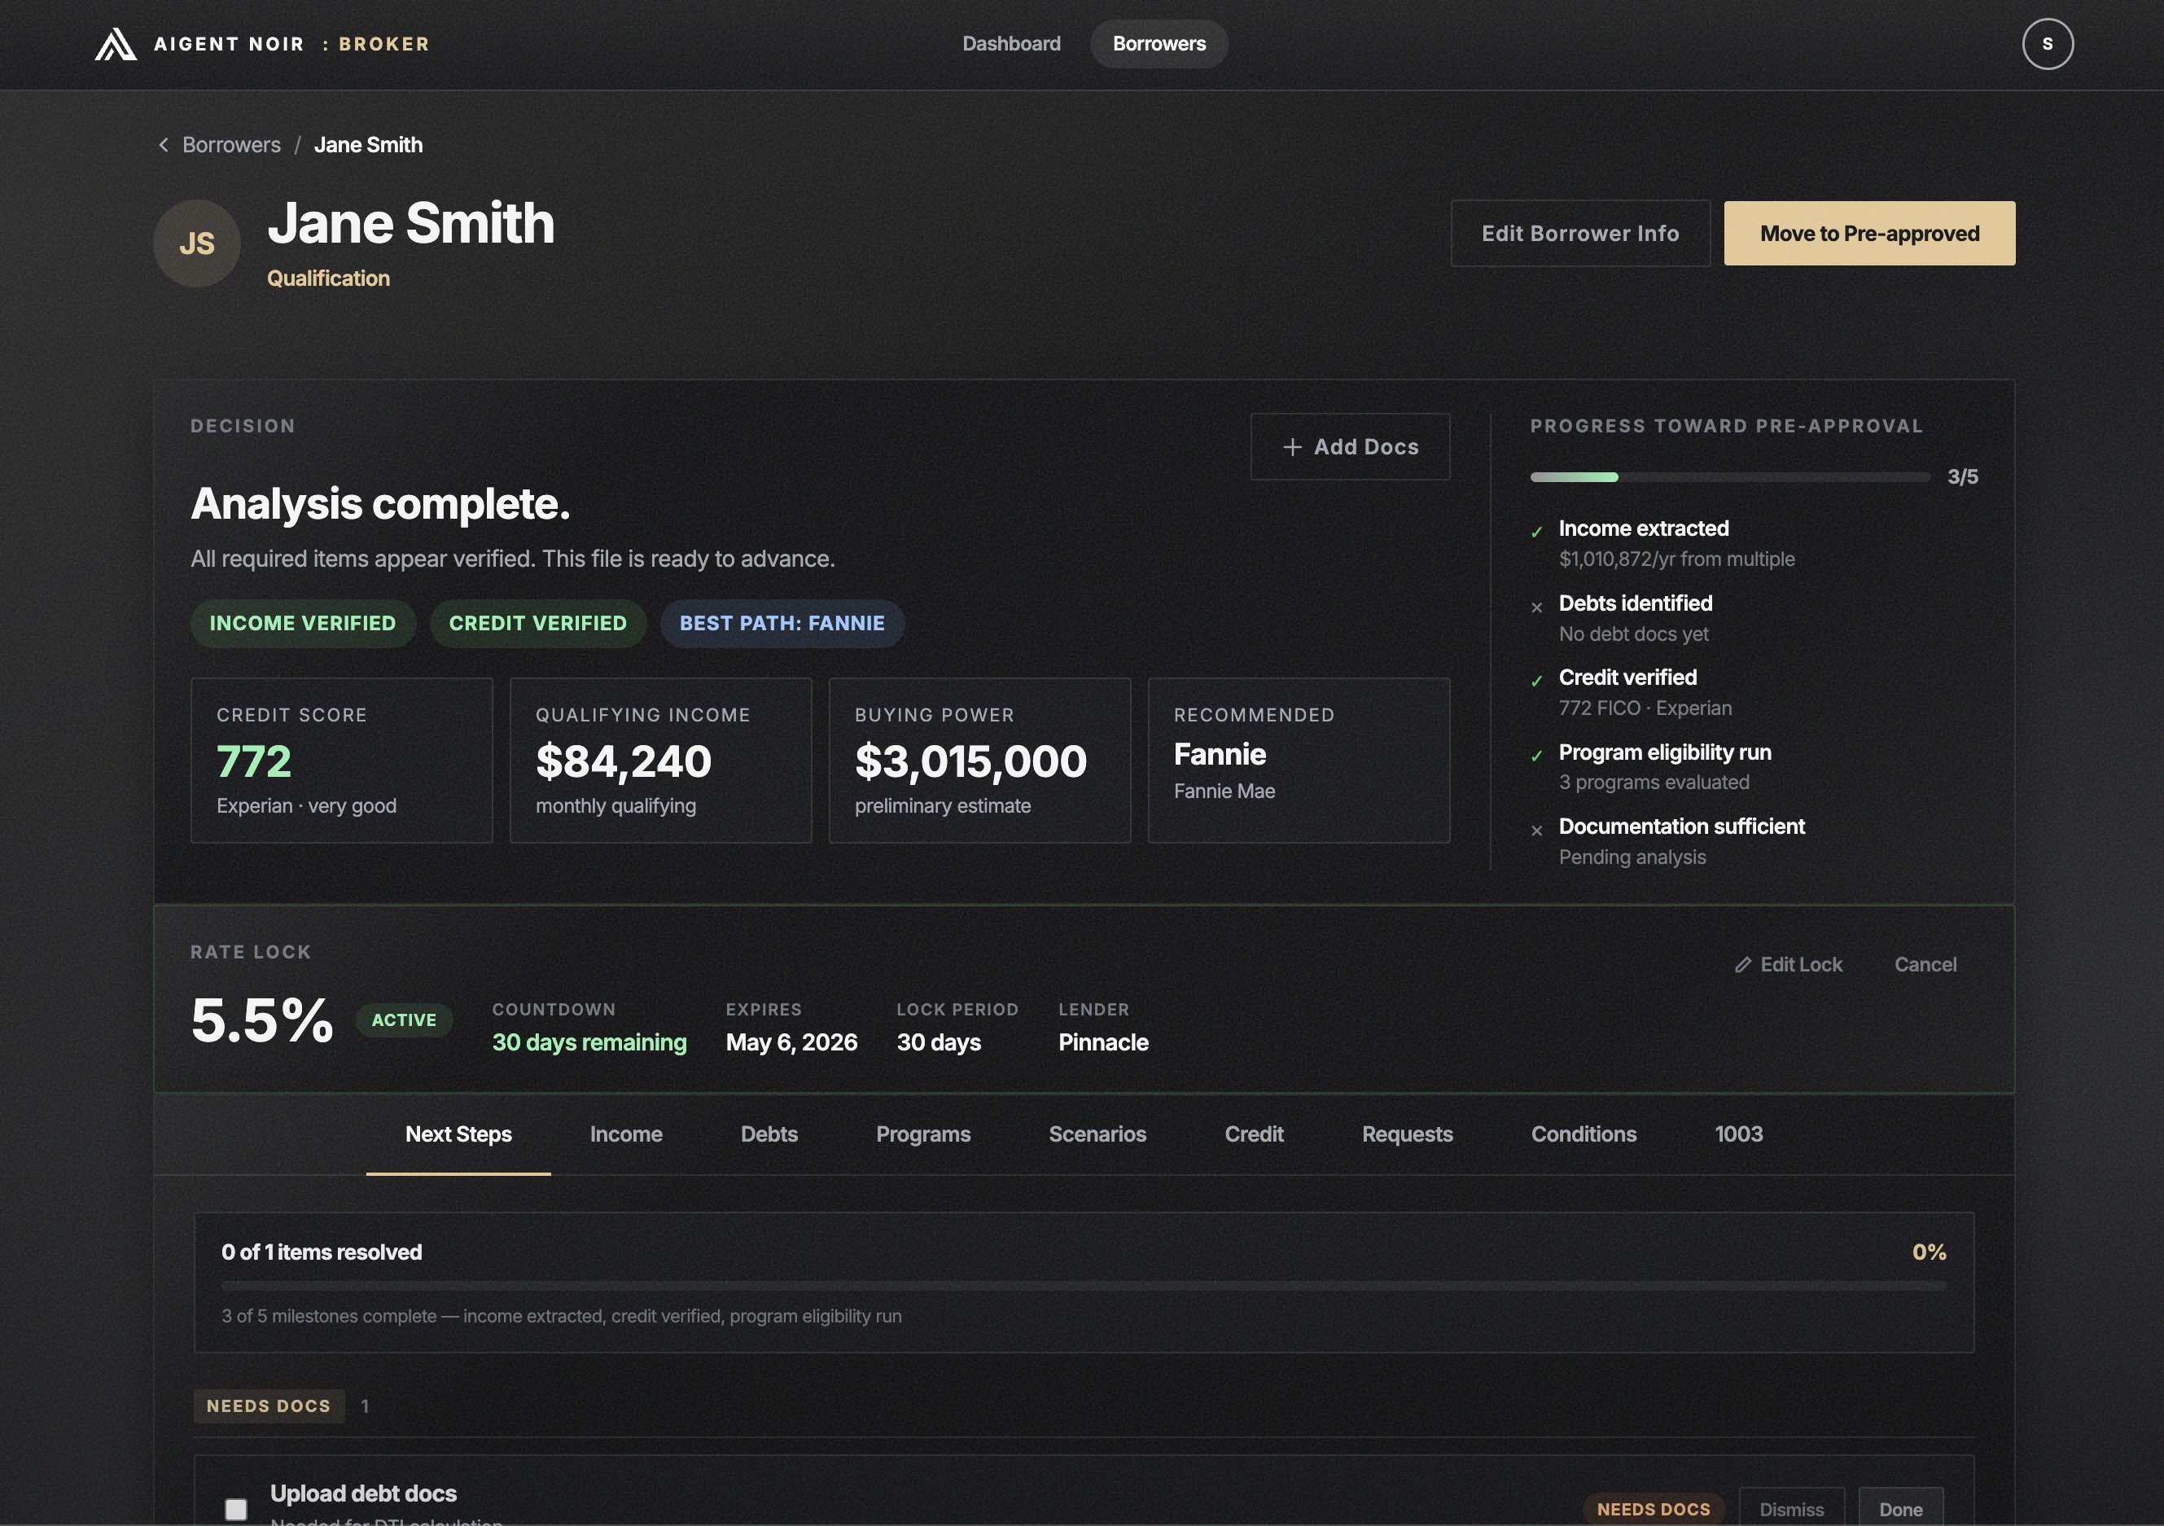The height and width of the screenshot is (1526, 2164).
Task: Click the Aigent Noir logo
Action: point(115,43)
